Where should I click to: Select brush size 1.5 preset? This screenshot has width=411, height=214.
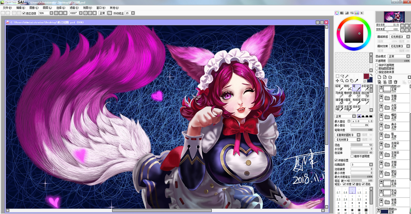[359, 190]
